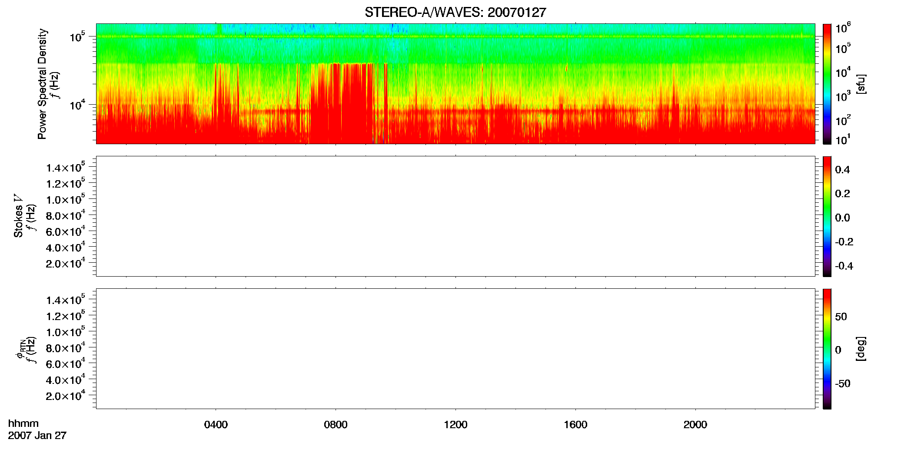Image resolution: width=911 pixels, height=469 pixels.
Task: Click the -50 value on φRTN color bar
Action: point(843,383)
